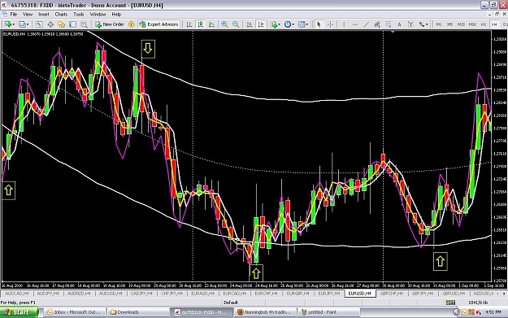Open the Profiles toolbar icon
The height and width of the screenshot is (318, 508).
pos(22,24)
